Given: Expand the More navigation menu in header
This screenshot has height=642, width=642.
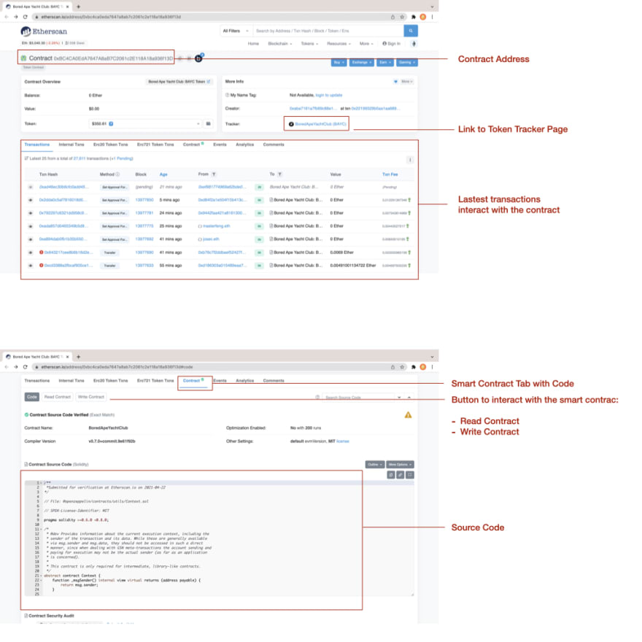Looking at the screenshot, I should (366, 44).
